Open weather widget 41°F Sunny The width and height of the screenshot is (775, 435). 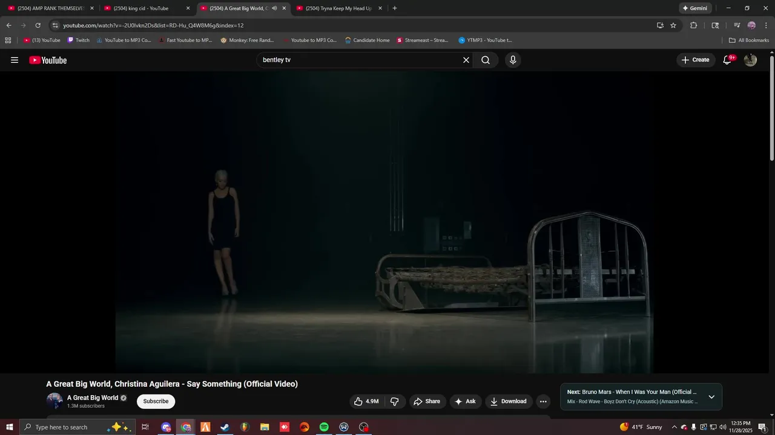pyautogui.click(x=641, y=427)
